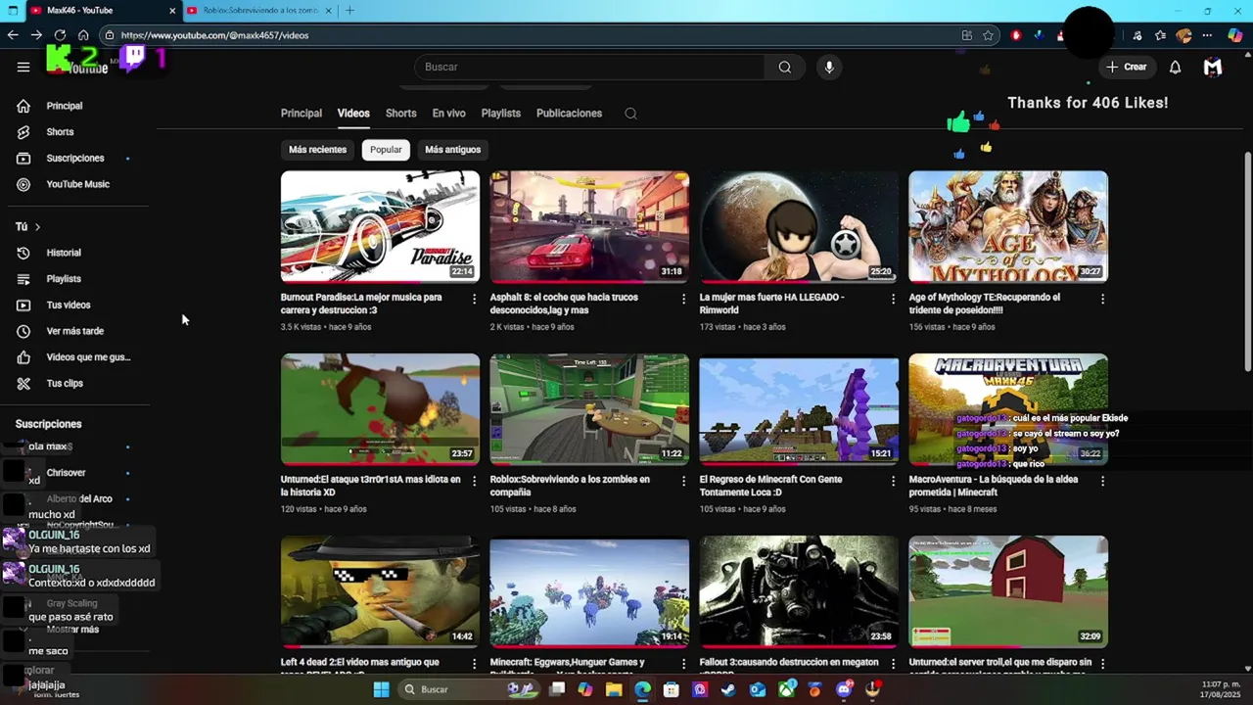
Task: Sort by Más antiguos chip
Action: 452,150
